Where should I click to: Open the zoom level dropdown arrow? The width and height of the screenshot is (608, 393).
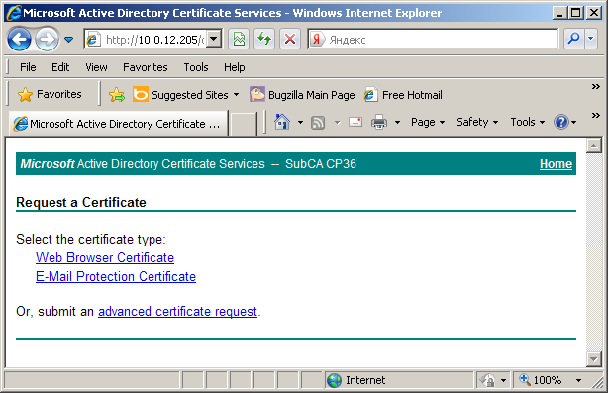(578, 380)
